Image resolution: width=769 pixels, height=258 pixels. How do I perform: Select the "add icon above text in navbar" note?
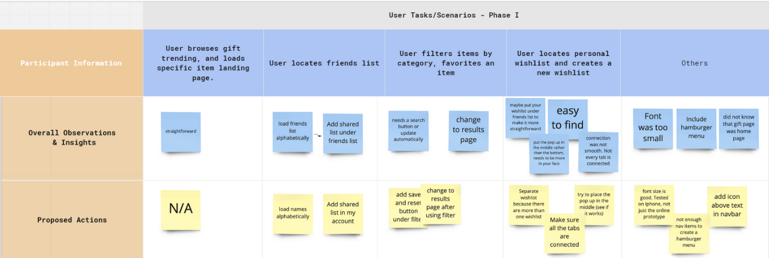coord(727,206)
